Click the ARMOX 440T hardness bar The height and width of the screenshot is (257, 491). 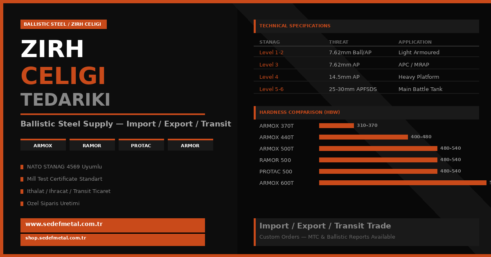pyautogui.click(x=363, y=137)
